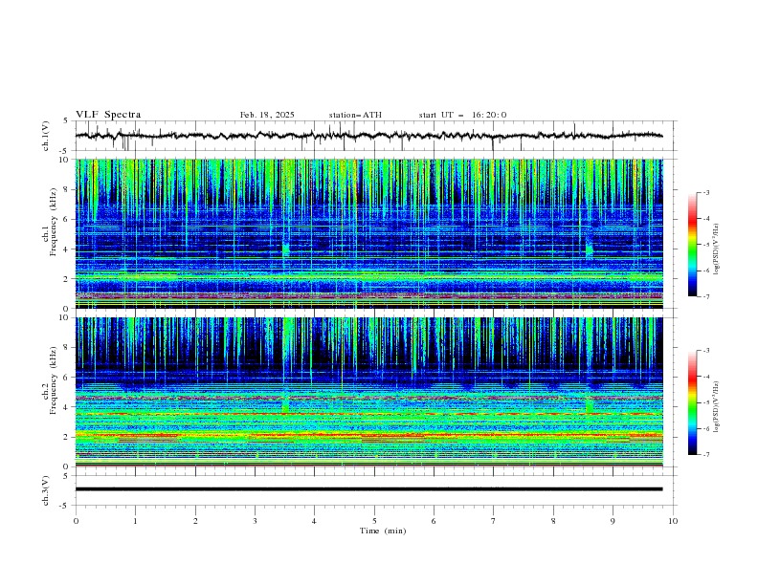Click the "Time (min)" x-axis label
The height and width of the screenshot is (585, 758).
pos(383,531)
